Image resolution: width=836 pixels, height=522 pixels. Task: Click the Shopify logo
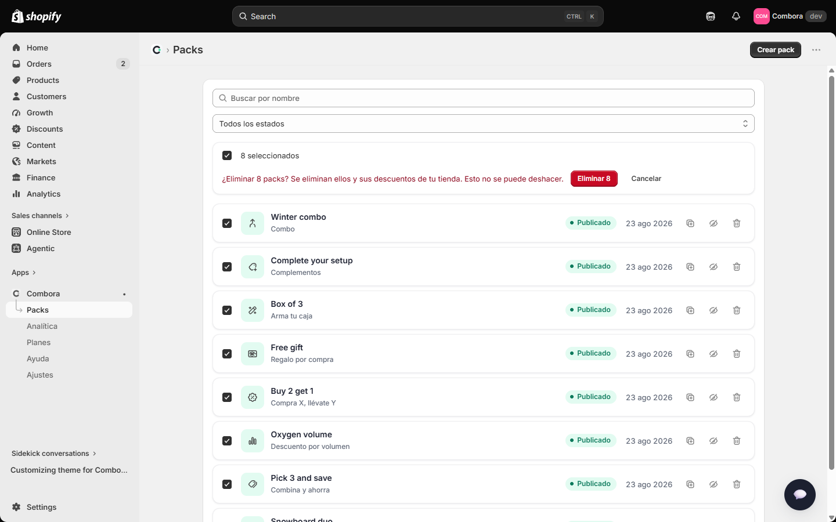[x=37, y=16]
